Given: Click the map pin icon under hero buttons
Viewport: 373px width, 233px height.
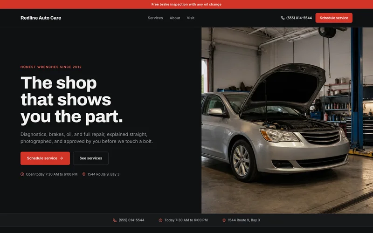Looking at the screenshot, I should click(84, 174).
